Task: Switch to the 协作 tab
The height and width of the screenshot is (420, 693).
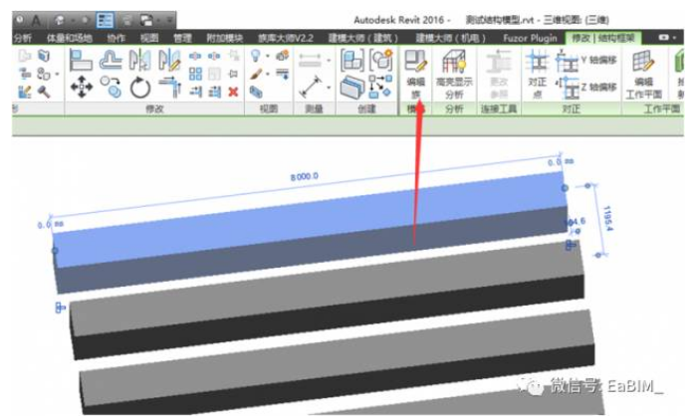Action: [x=116, y=38]
